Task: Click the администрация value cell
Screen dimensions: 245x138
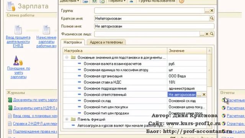Action: point(187,89)
